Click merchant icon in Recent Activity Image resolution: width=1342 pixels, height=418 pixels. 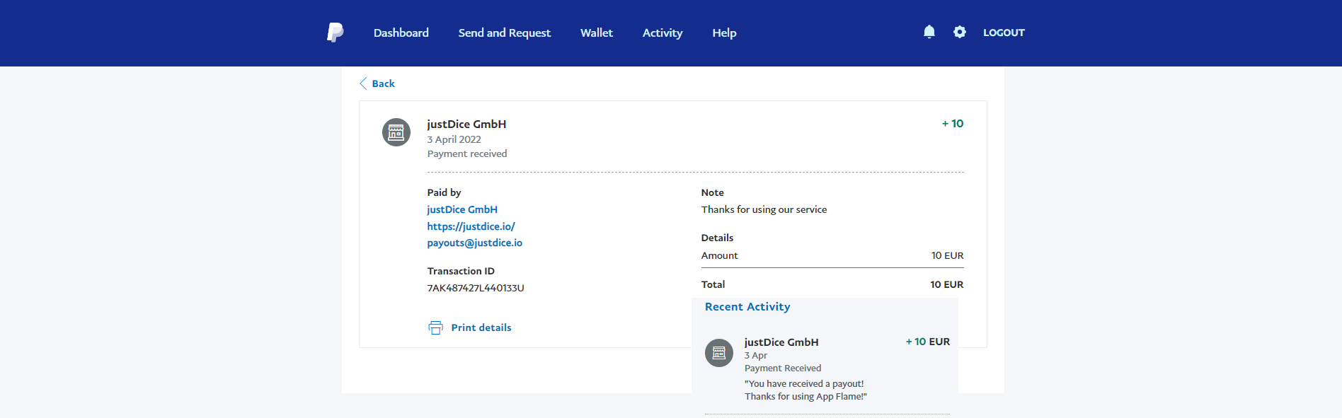coord(719,353)
